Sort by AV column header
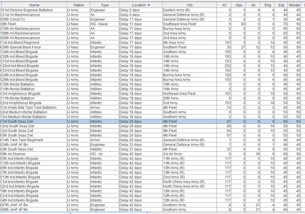305x214 pixels. pyautogui.click(x=224, y=5)
